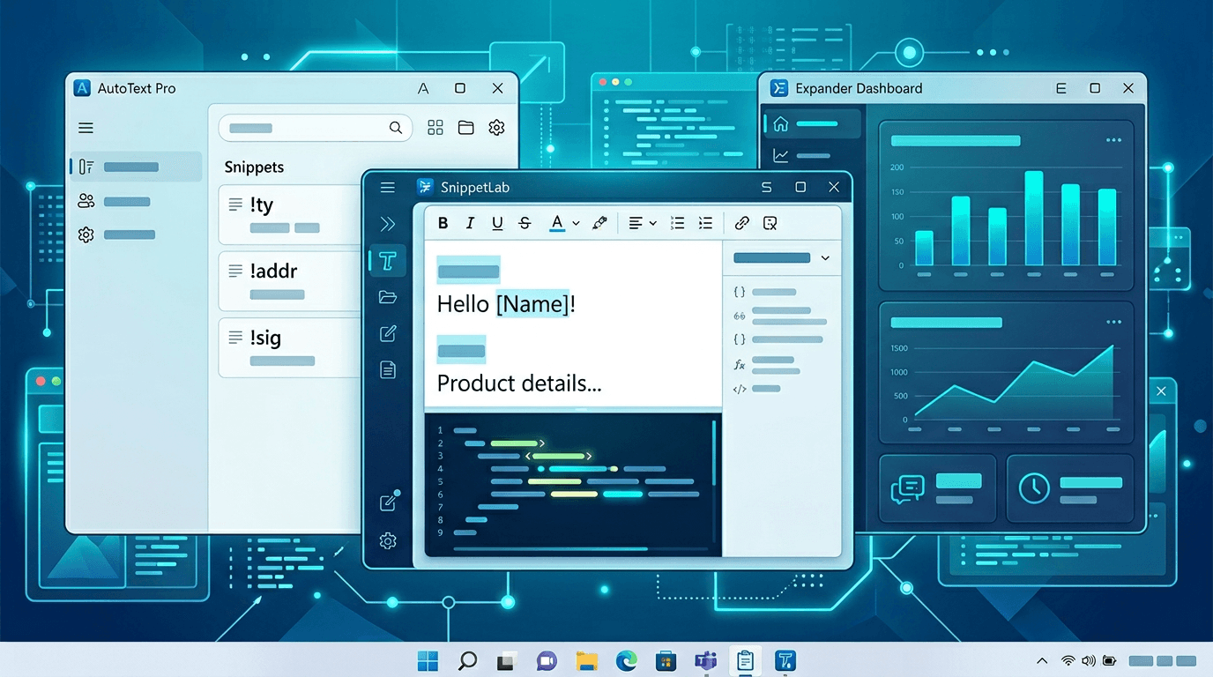Toggle strikethrough formatting
The image size is (1213, 677).
tap(525, 223)
